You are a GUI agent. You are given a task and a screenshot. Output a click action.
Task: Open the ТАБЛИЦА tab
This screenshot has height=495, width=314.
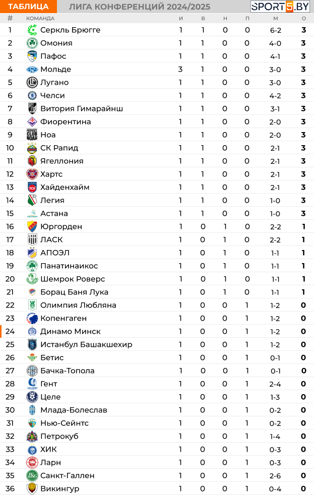29,7
